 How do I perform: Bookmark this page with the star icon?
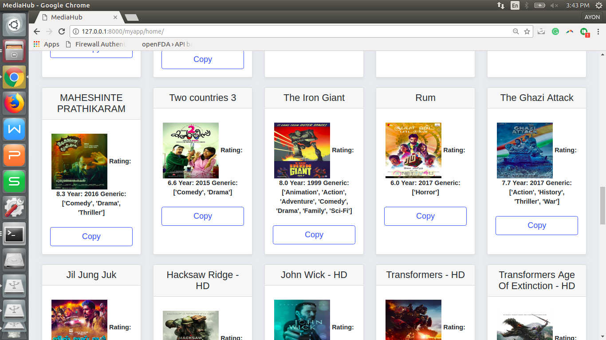pyautogui.click(x=527, y=31)
